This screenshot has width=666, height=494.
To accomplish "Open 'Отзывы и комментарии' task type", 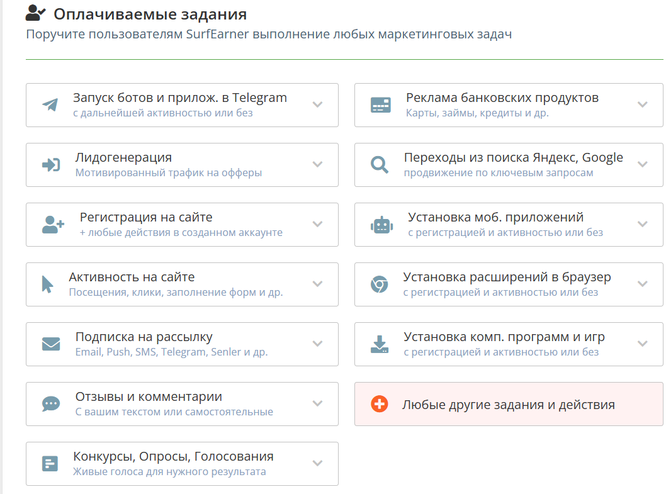I will click(x=149, y=397).
